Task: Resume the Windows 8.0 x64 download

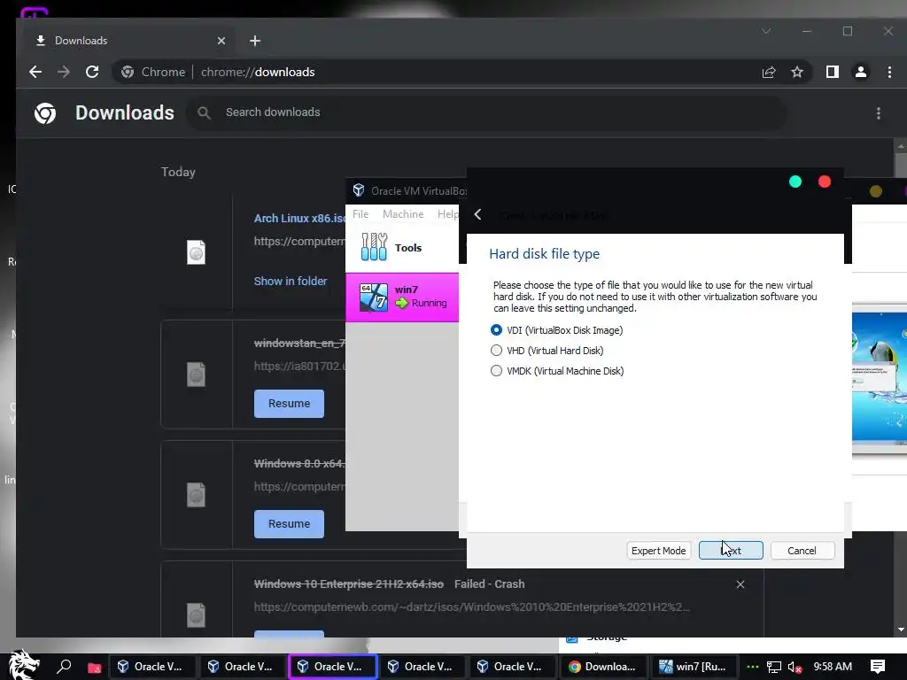Action: (x=290, y=524)
